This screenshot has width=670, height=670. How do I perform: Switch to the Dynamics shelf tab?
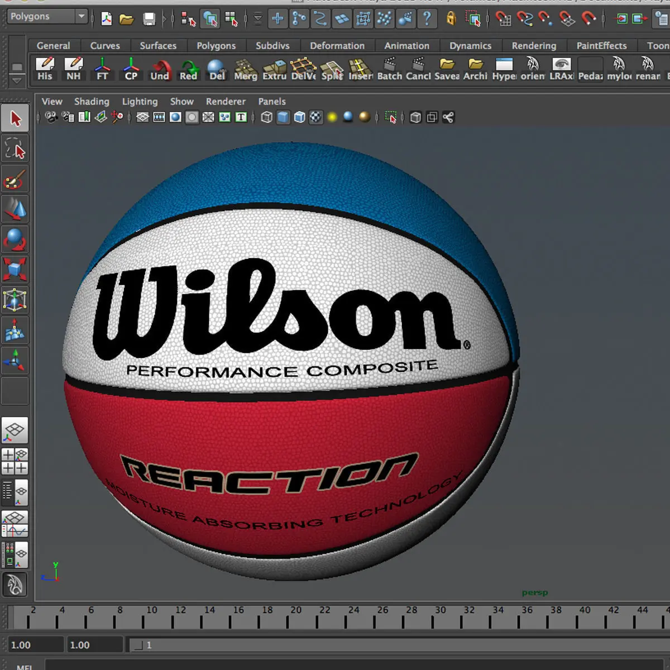coord(471,46)
